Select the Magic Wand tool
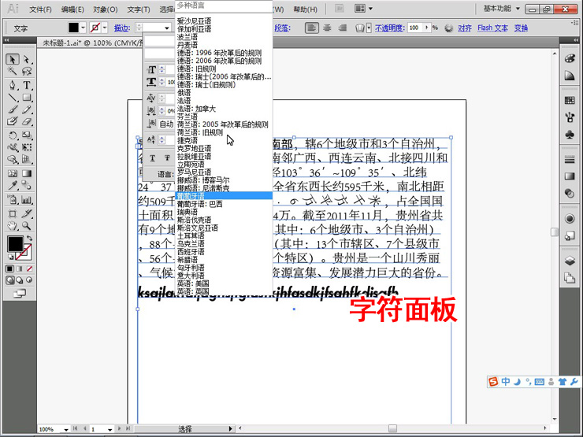Viewport: 583px width, 437px height. 13,72
